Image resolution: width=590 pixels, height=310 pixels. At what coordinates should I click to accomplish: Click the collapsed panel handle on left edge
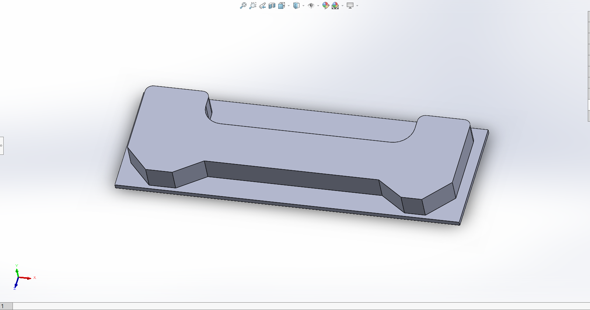[x=1, y=146]
